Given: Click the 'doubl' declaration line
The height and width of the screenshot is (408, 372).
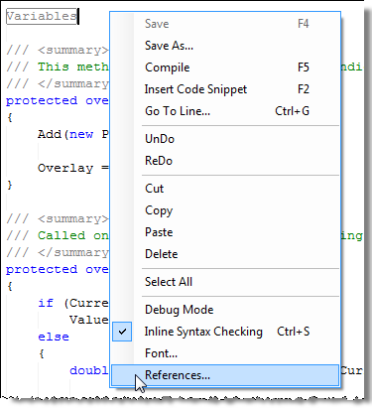Looking at the screenshot, I should point(89,370).
